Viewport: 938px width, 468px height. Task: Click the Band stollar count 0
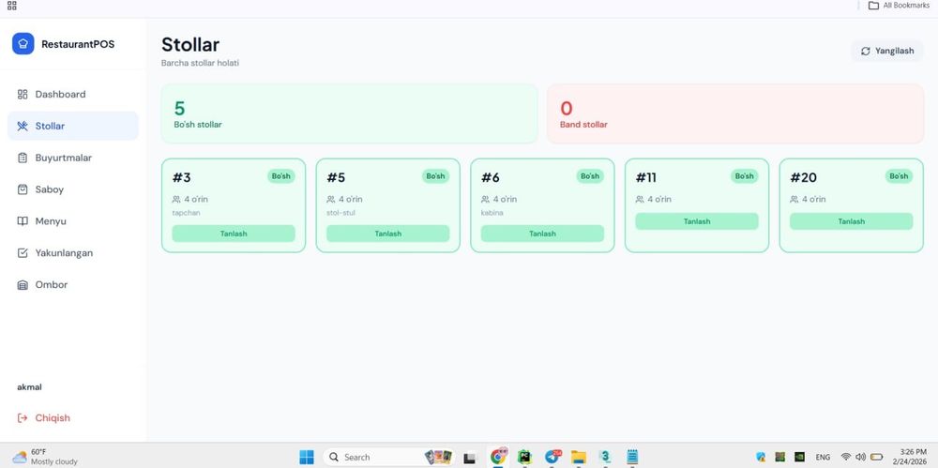point(566,108)
